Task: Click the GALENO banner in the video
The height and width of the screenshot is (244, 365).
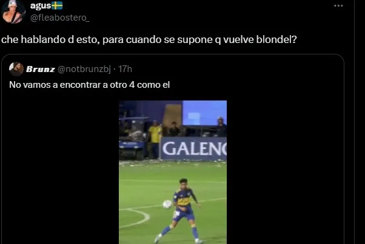Action: pyautogui.click(x=193, y=149)
